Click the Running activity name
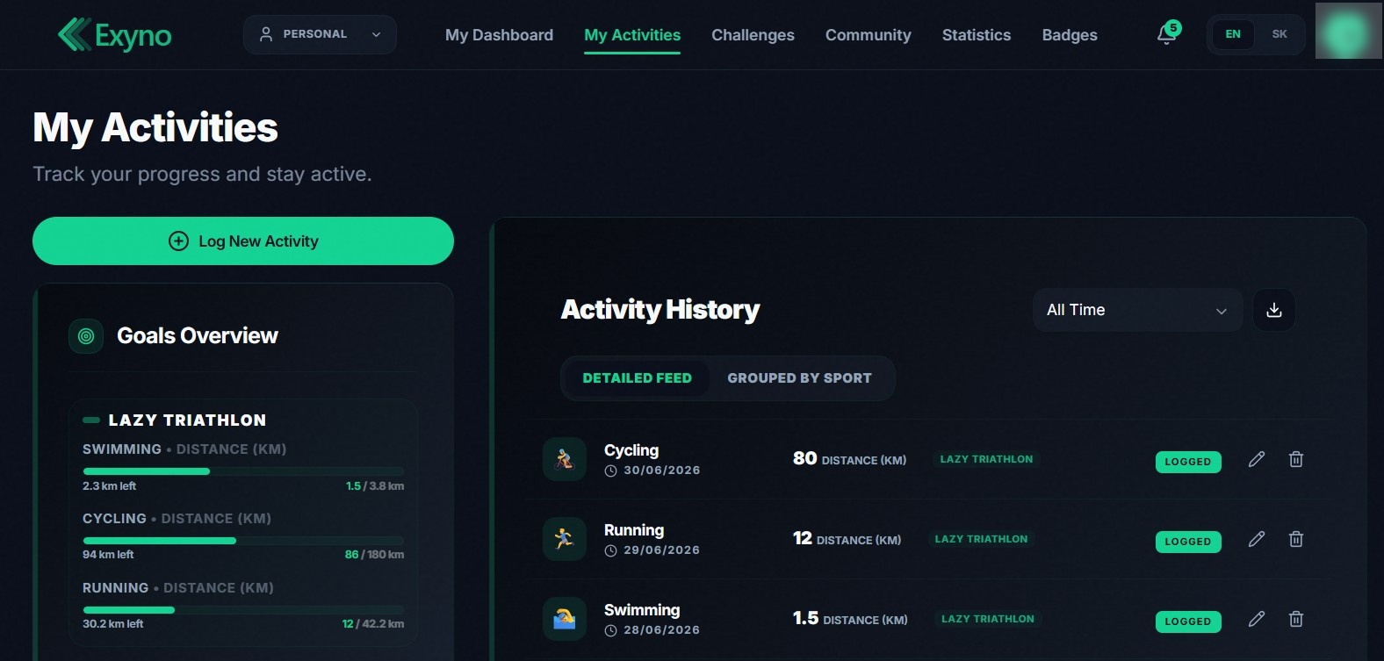1384x661 pixels. tap(634, 530)
